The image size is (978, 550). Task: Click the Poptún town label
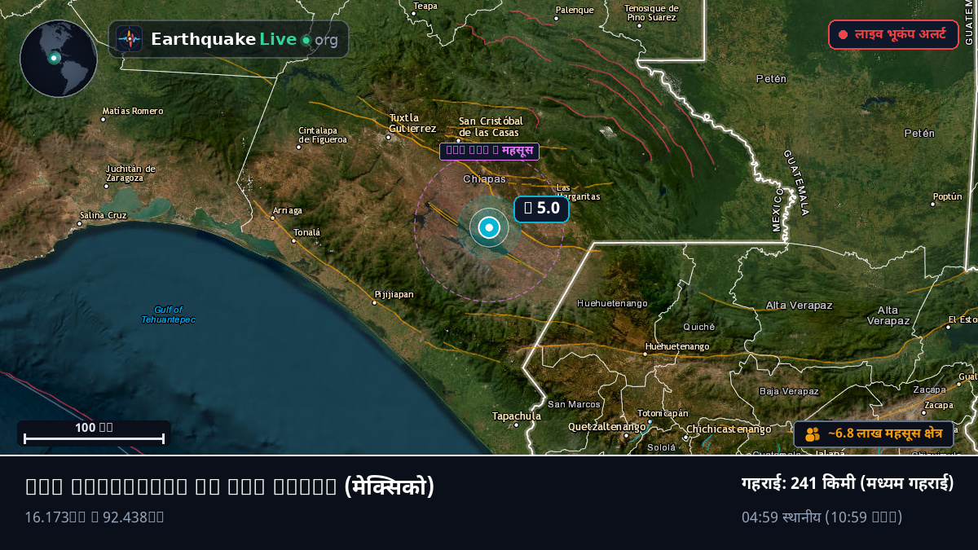tap(947, 196)
